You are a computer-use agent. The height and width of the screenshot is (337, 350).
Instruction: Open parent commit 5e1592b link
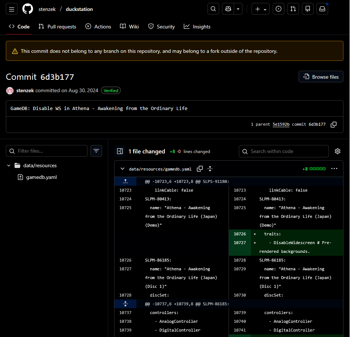[281, 125]
